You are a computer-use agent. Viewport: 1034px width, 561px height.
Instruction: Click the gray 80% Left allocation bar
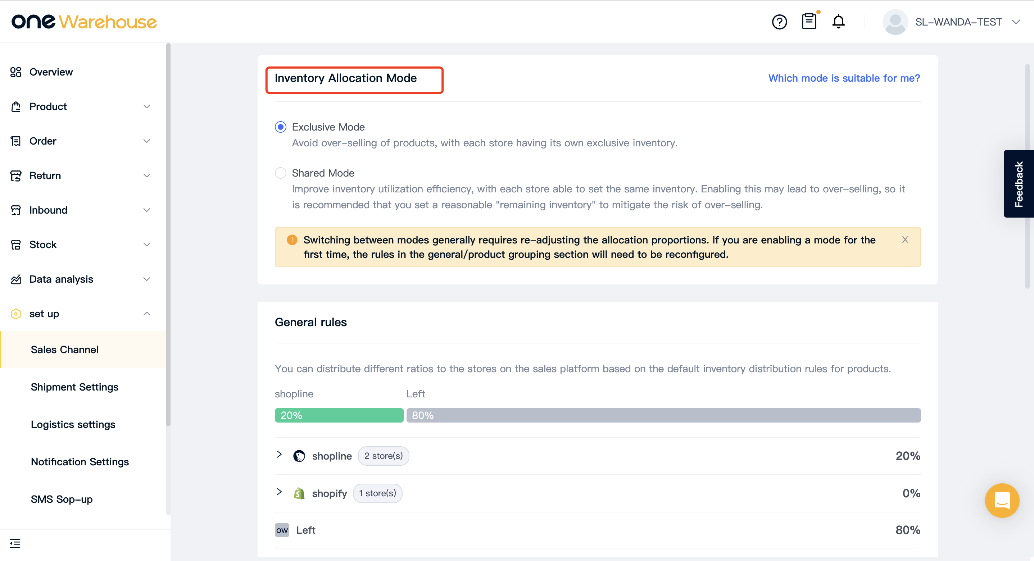point(663,415)
